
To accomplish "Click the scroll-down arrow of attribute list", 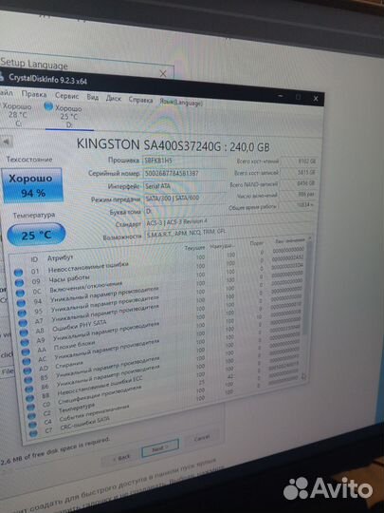I will (304, 377).
